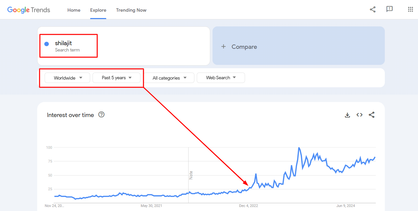This screenshot has width=418, height=211.
Task: Expand the All categories dropdown
Action: click(169, 78)
